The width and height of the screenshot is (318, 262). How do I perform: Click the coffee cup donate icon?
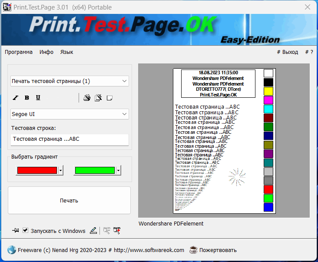point(193,250)
